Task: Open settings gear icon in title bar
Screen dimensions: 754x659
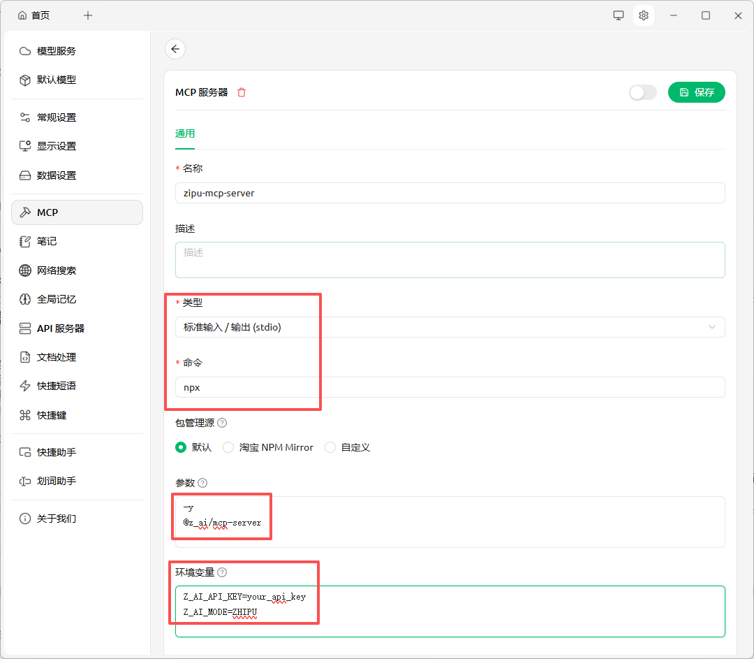Action: 644,15
